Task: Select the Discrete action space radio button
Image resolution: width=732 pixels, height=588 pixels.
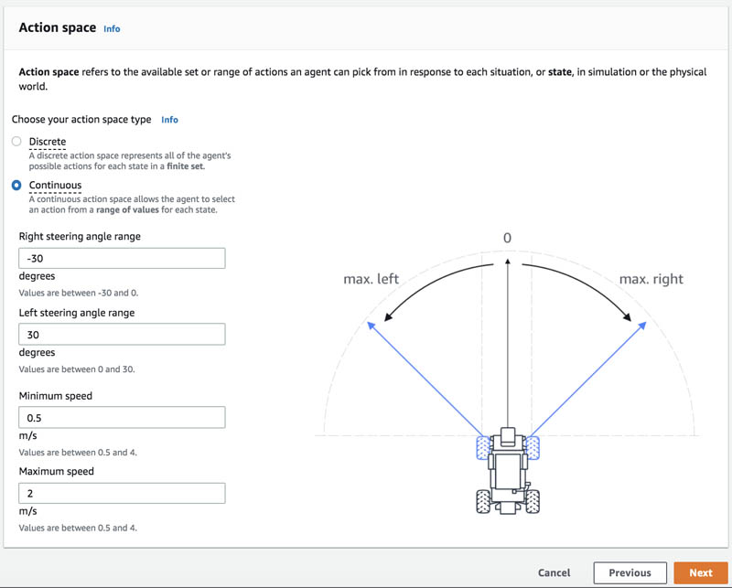Action: (x=16, y=142)
